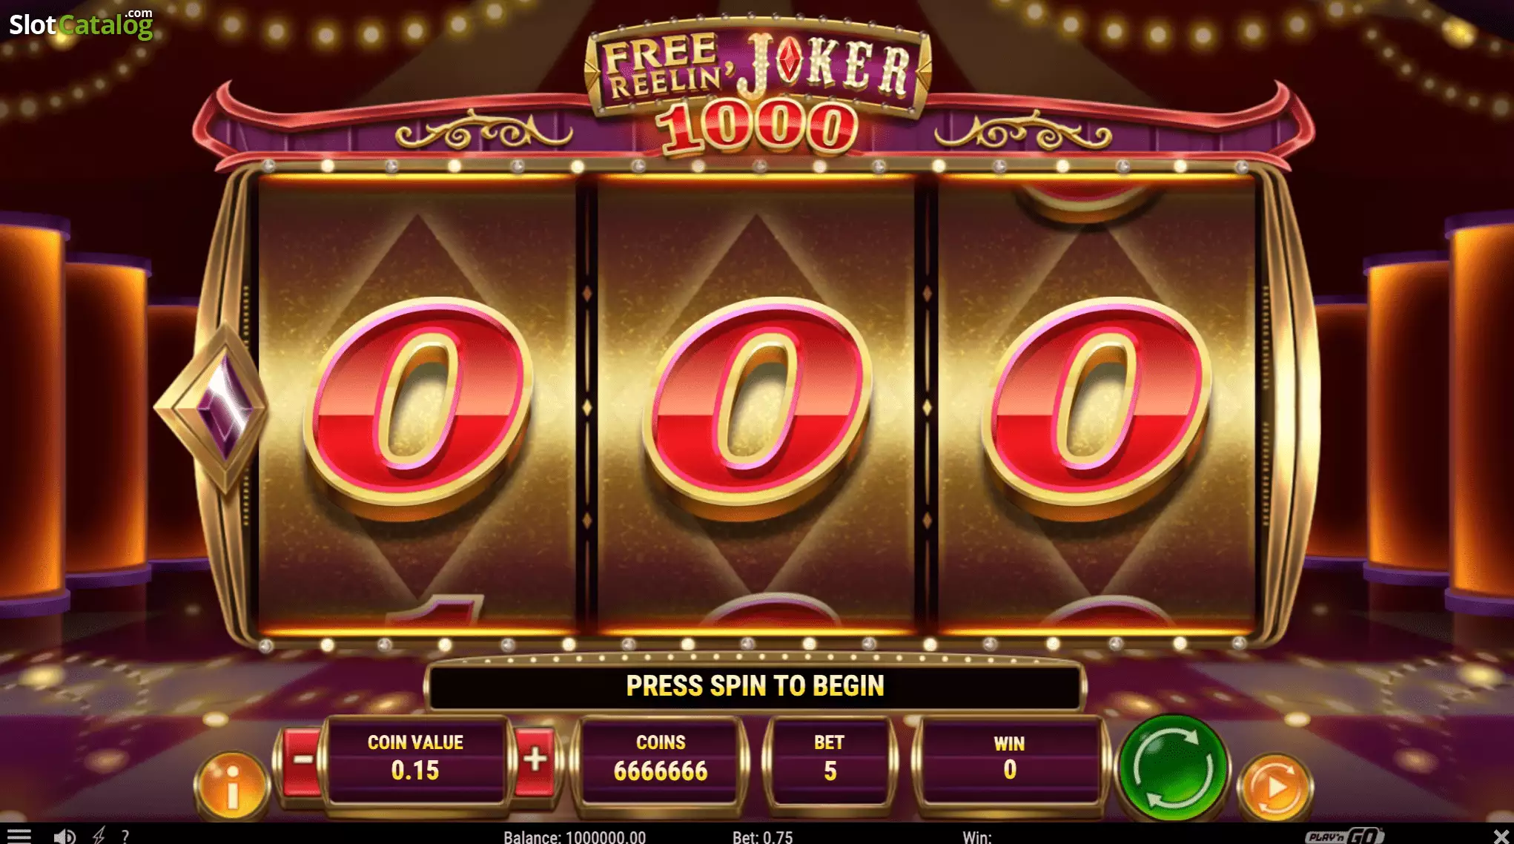Increase coin value with the plus button
Viewport: 1514px width, 844px height.
(535, 761)
